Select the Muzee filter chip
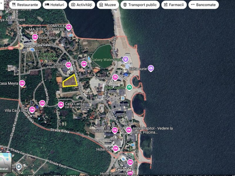The image size is (235, 176). 108,5
